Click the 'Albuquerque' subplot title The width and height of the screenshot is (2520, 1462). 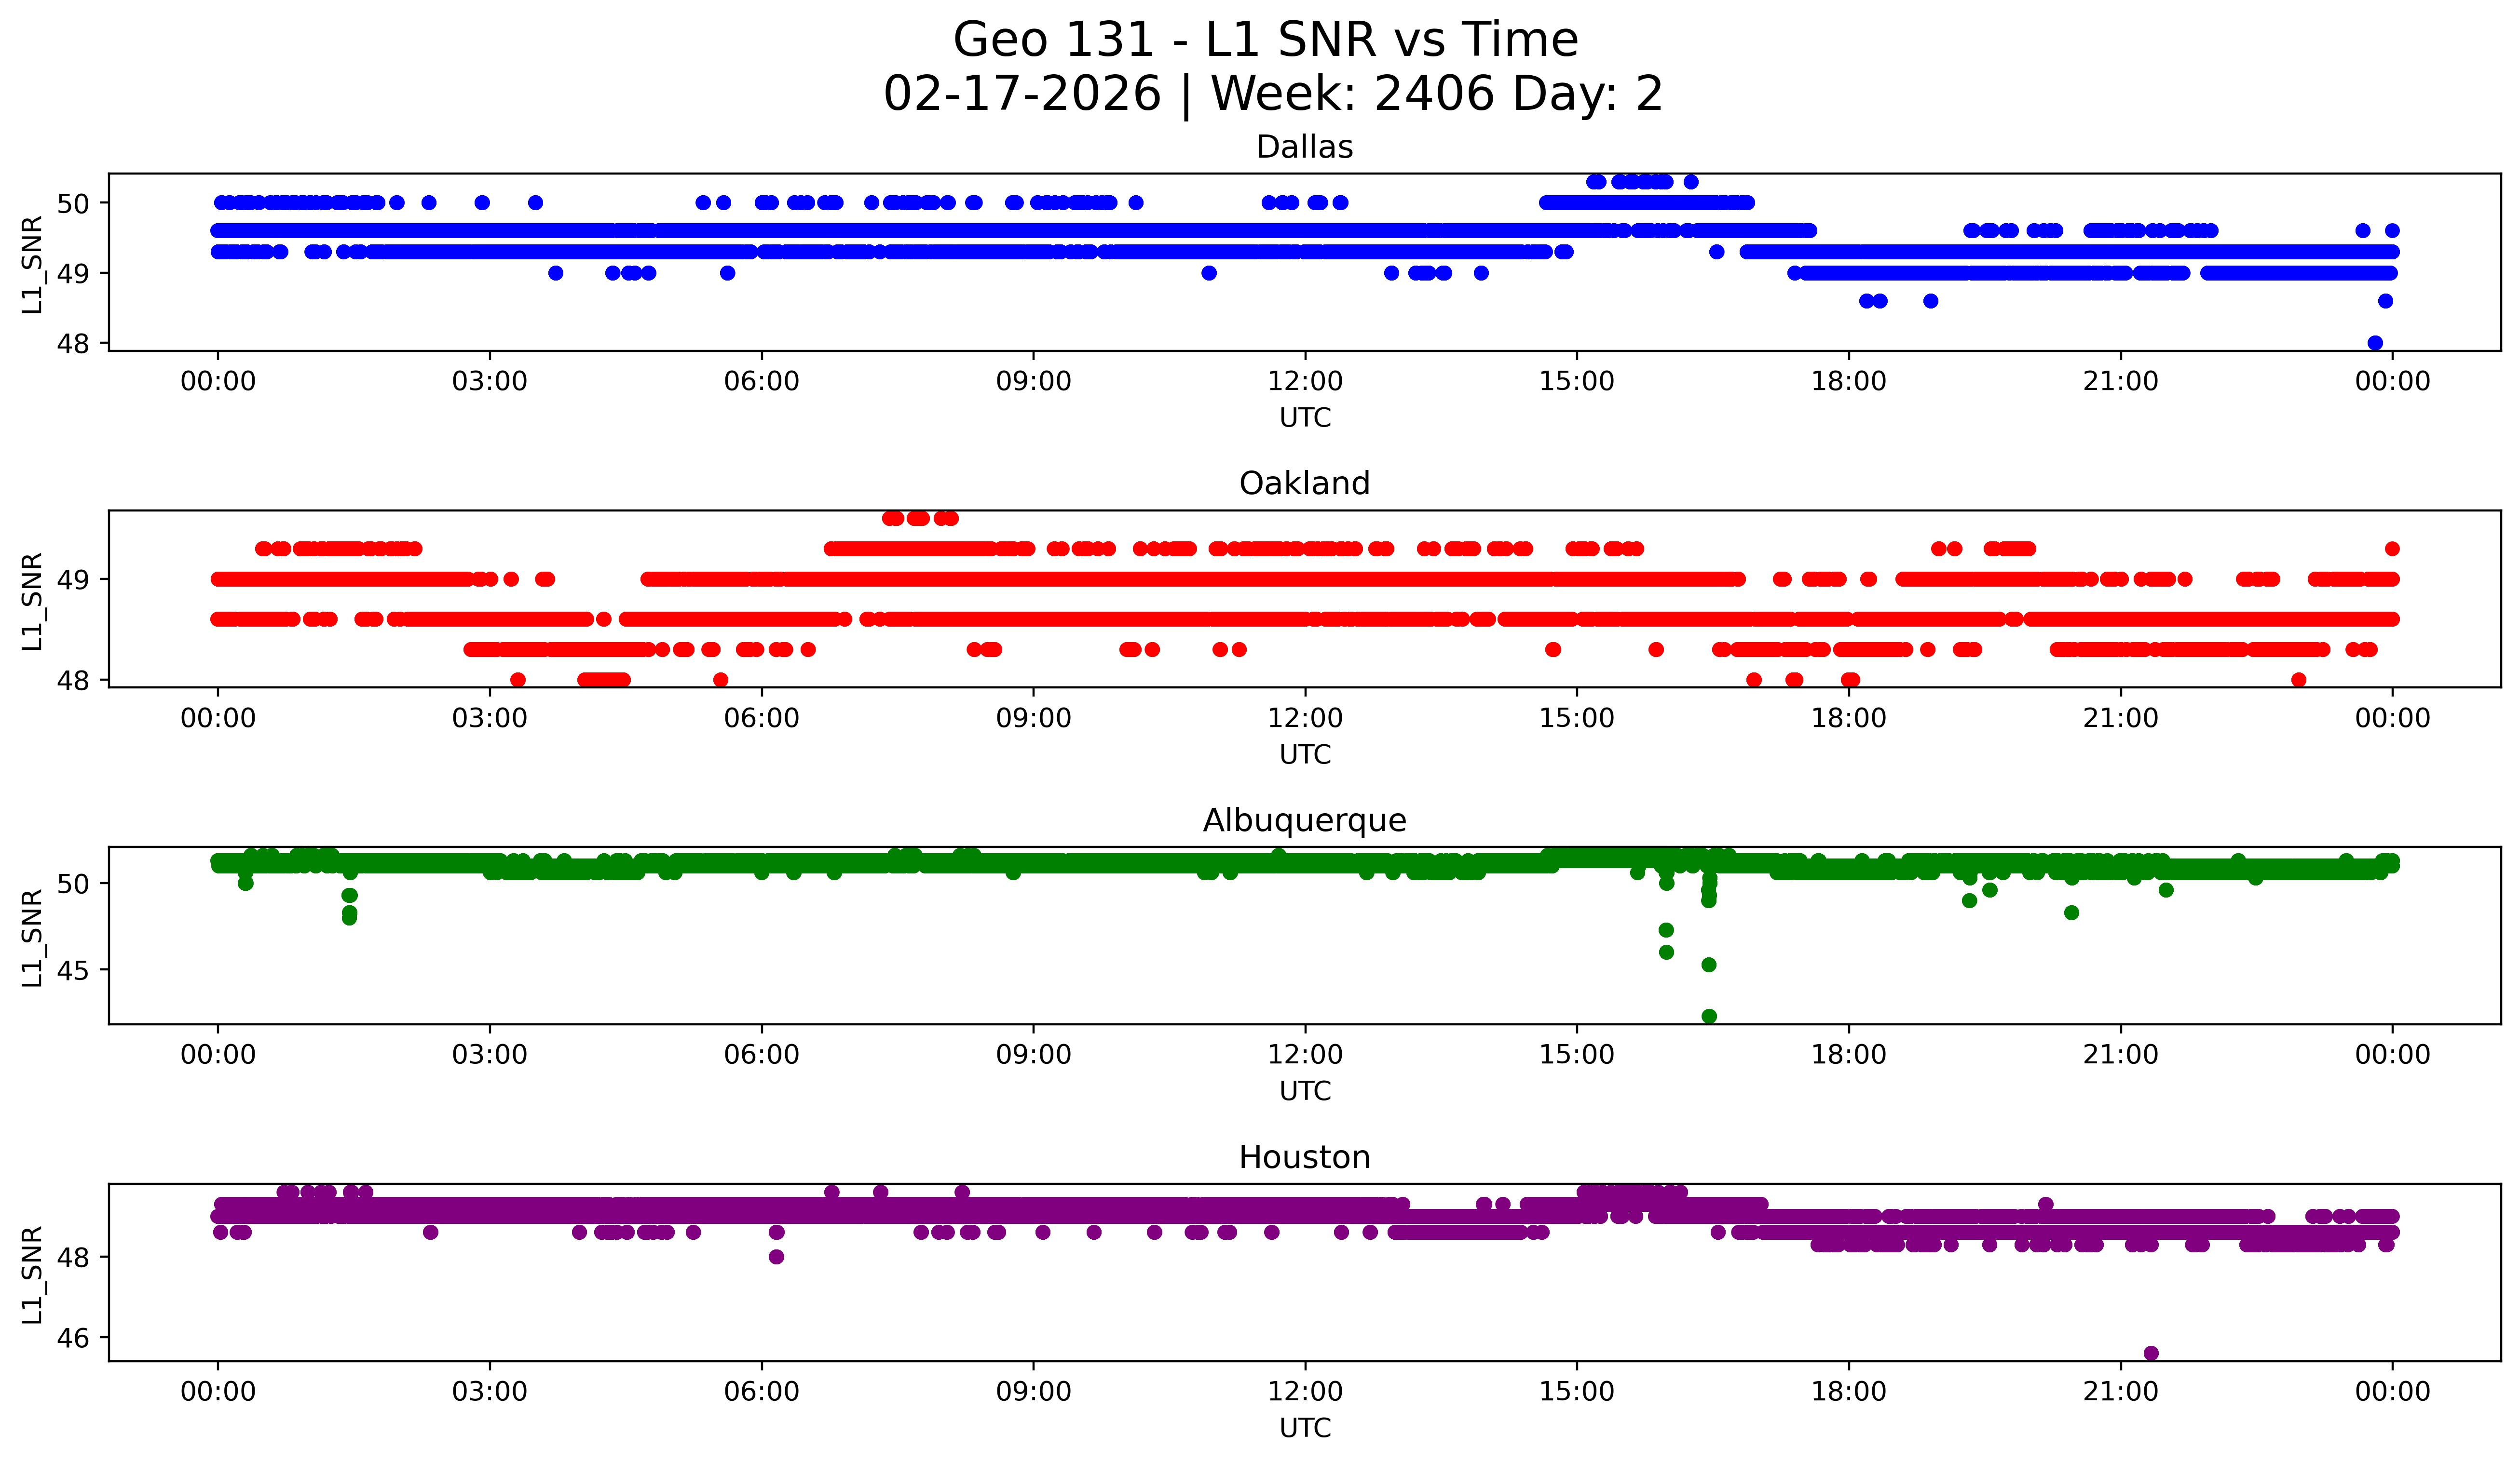coord(1304,820)
